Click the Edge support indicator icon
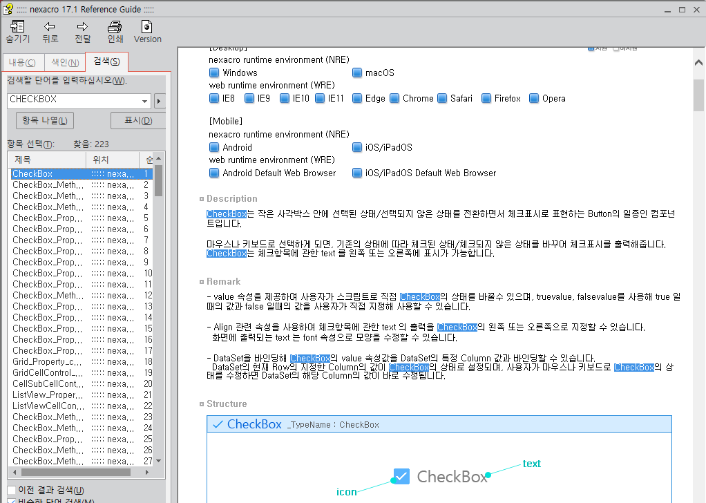706x503 pixels. (357, 98)
